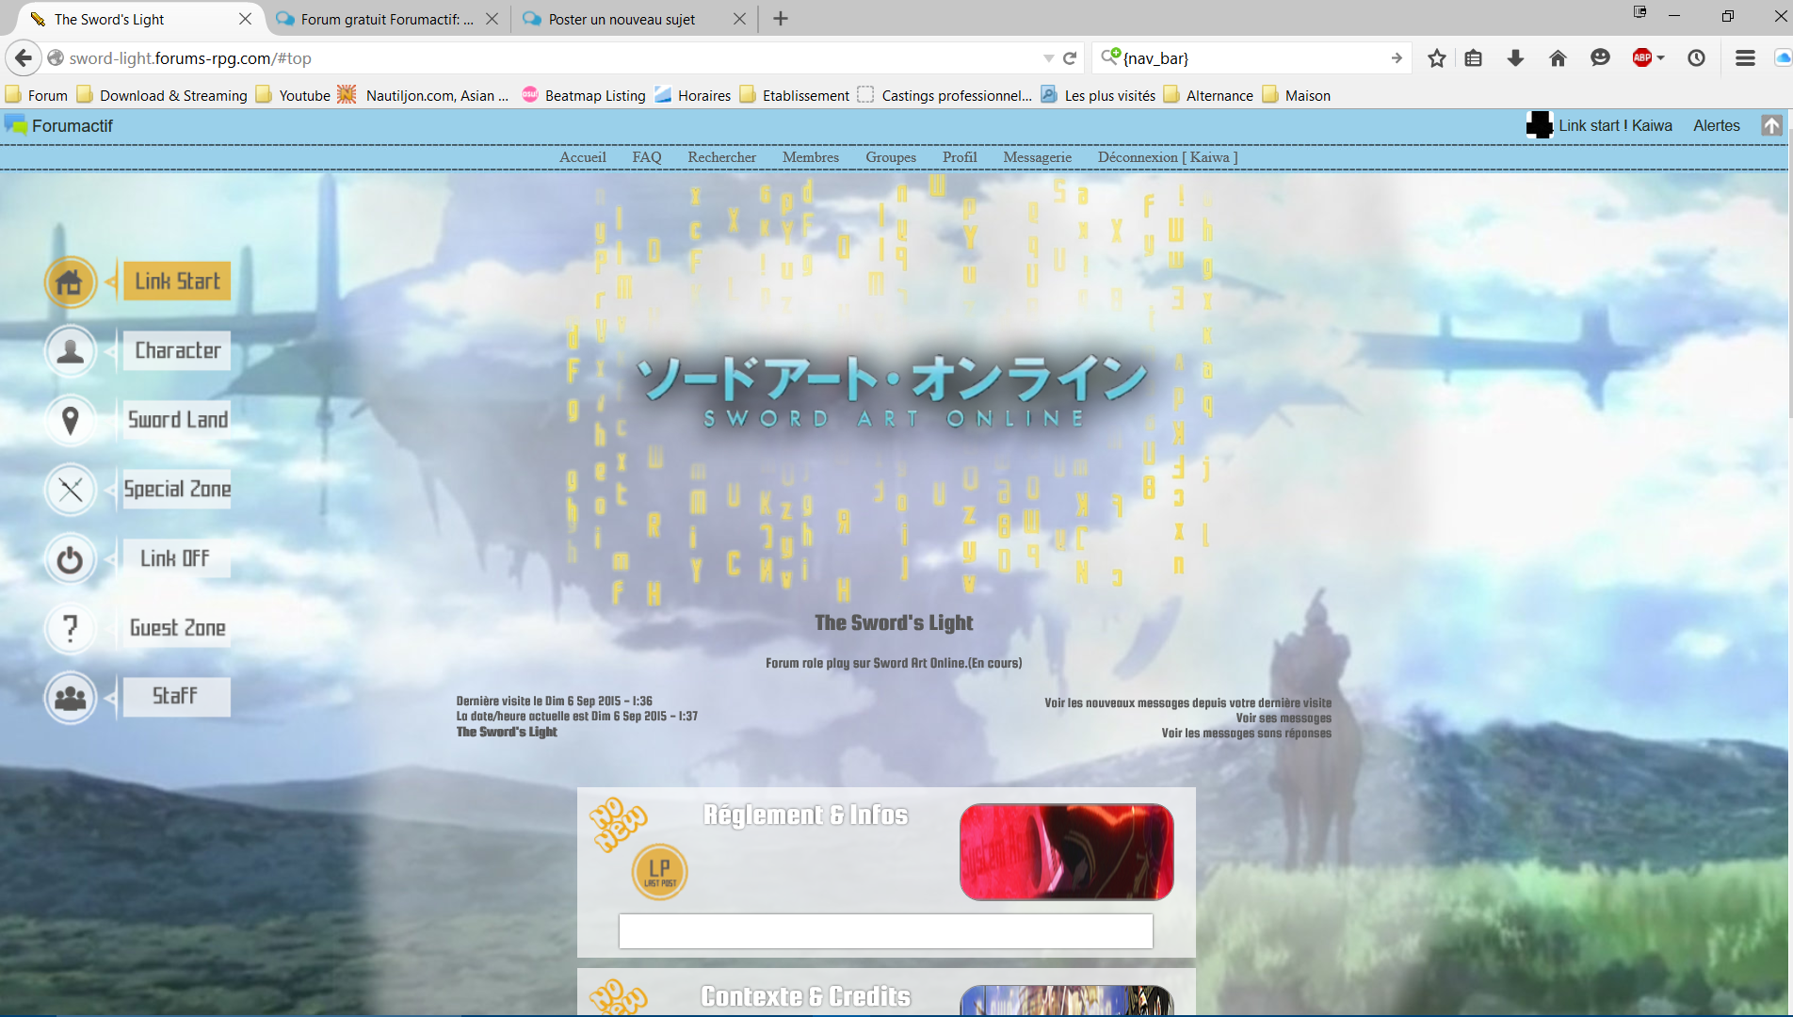Viewport: 1793px width, 1017px height.
Task: Focus the search box containing {nav_bar}
Action: 1252,58
